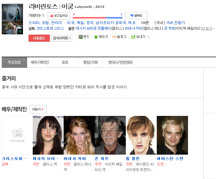Open the 공식사이트 dropdown
The height and width of the screenshot is (179, 216).
(x=62, y=38)
